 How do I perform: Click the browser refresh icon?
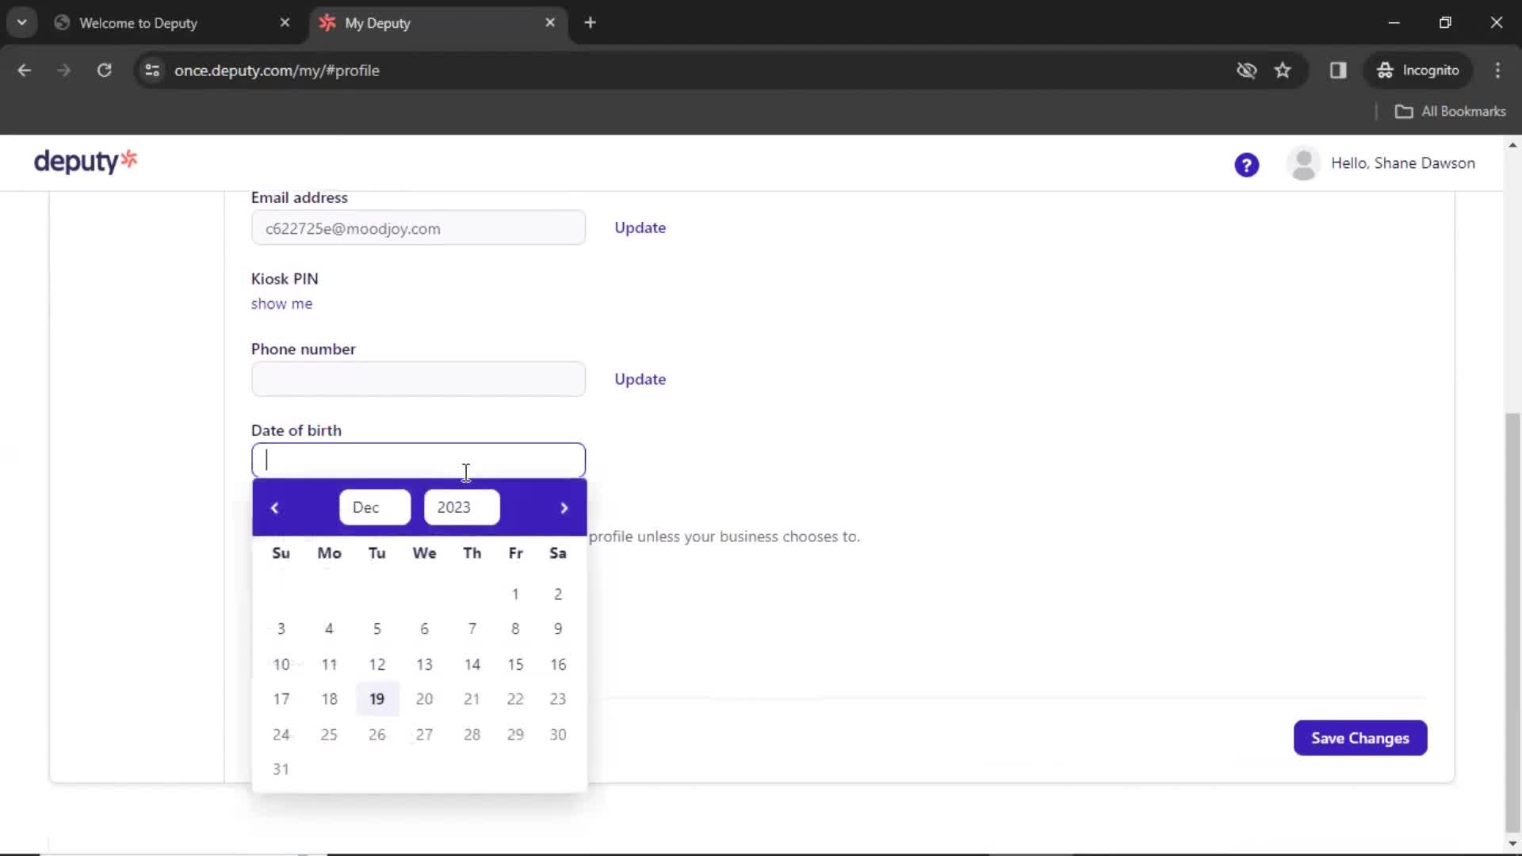point(104,70)
